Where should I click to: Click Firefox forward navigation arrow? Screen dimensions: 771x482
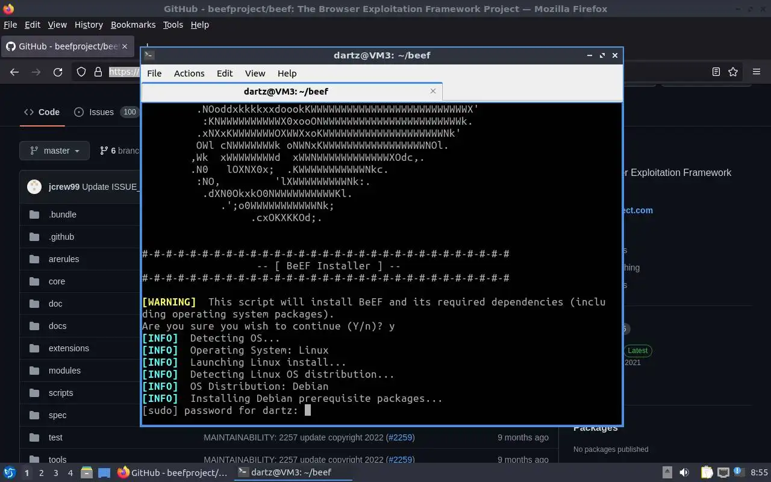click(x=36, y=72)
